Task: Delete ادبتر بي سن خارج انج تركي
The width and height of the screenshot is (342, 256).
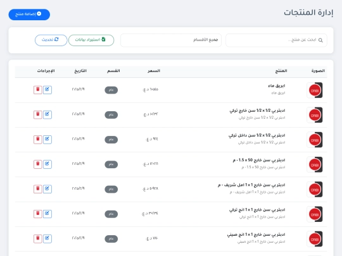Action: (38, 214)
